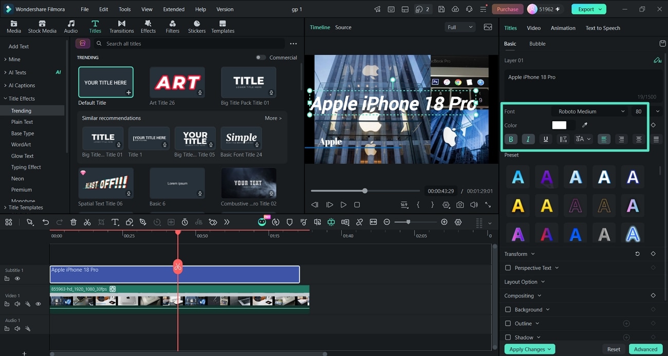Image resolution: width=668 pixels, height=356 pixels.
Task: Open the Transitions tab
Action: 121,27
